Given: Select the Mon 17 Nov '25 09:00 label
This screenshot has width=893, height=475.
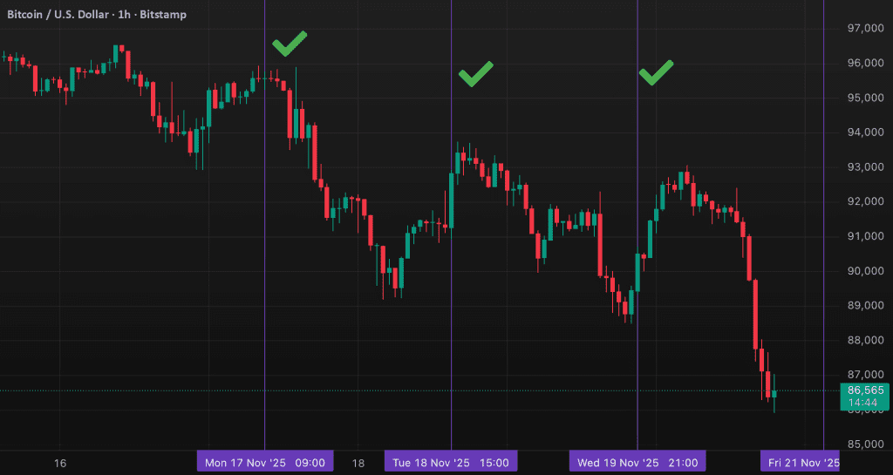Looking at the screenshot, I should pyautogui.click(x=265, y=462).
